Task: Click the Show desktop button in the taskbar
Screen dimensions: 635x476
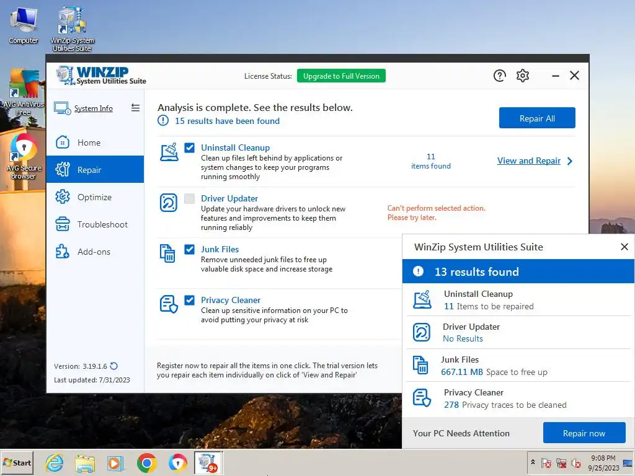Action: pyautogui.click(x=628, y=462)
